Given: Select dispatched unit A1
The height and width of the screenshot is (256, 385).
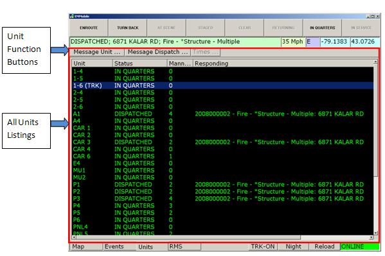Looking at the screenshot, I should coord(222,114).
